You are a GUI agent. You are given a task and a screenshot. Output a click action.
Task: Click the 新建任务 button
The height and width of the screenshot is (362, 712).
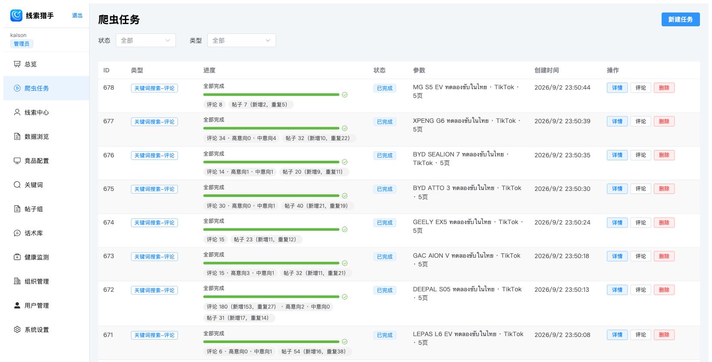[x=681, y=19]
